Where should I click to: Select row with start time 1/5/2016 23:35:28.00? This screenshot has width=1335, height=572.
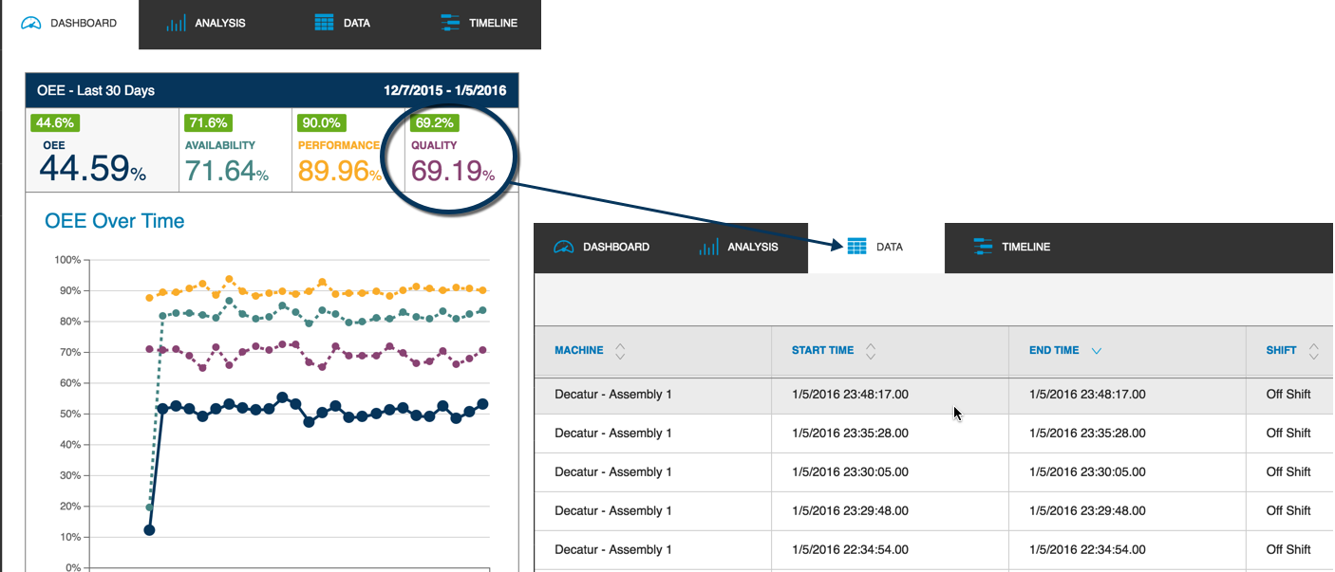tap(933, 434)
